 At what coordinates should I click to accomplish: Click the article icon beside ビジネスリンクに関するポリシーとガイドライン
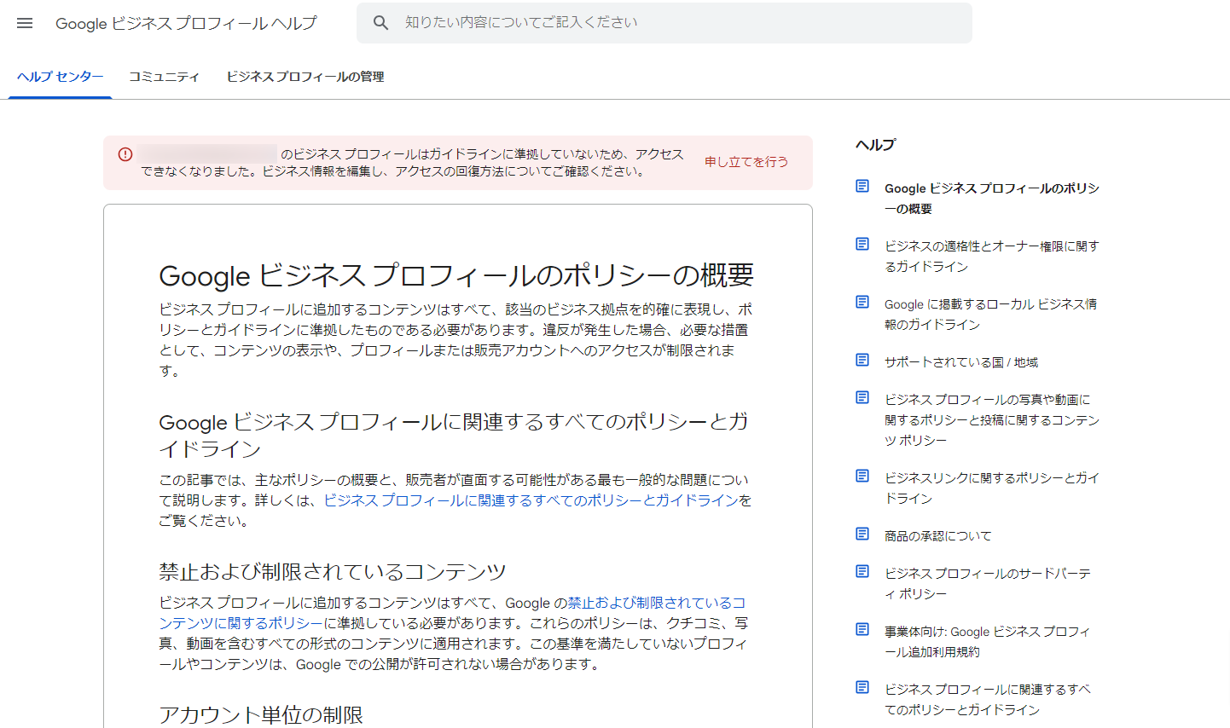coord(862,476)
